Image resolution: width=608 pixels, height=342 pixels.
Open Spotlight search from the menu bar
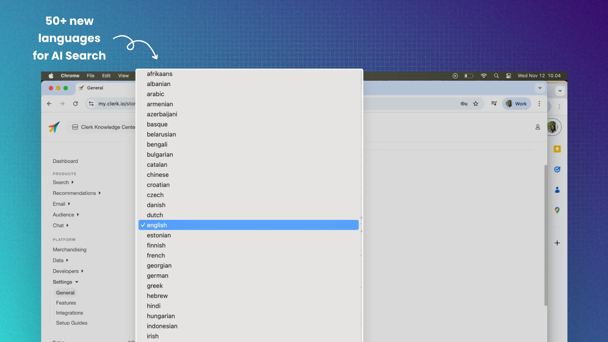[496, 75]
